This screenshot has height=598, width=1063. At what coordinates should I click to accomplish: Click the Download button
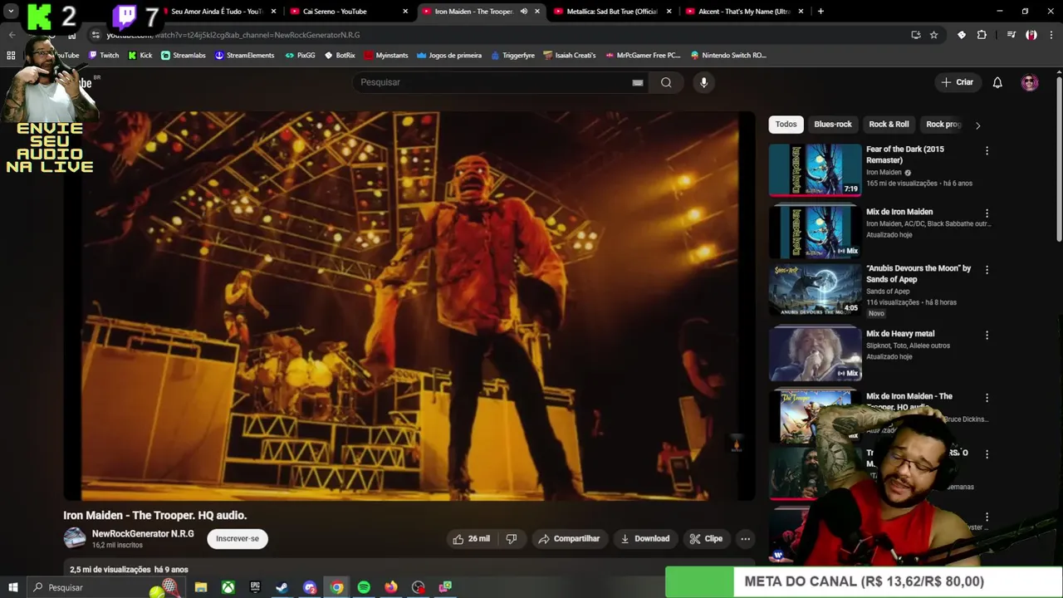pyautogui.click(x=645, y=538)
